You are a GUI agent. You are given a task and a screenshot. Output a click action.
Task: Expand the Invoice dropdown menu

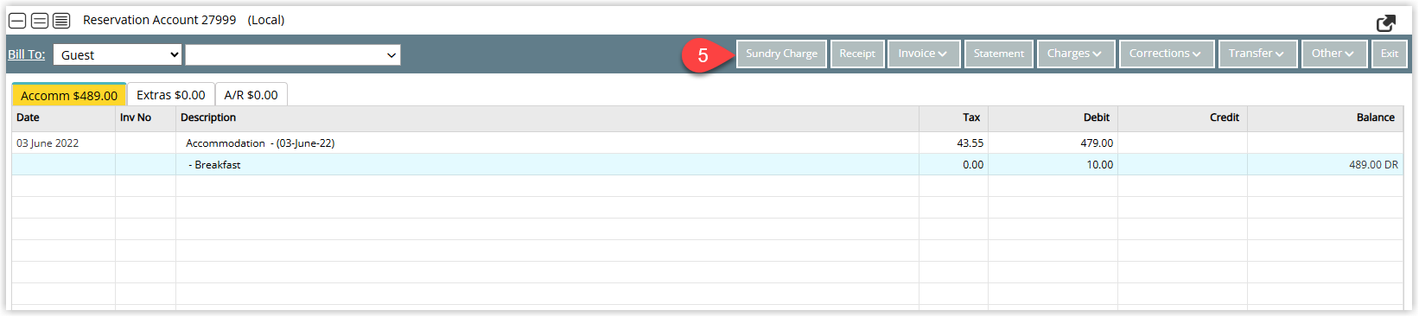(x=923, y=54)
